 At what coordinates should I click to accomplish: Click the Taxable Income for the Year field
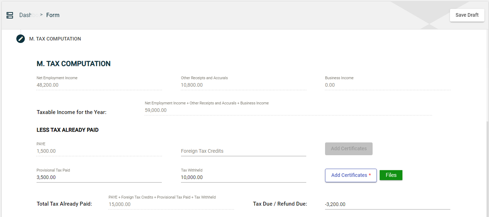tap(288, 110)
